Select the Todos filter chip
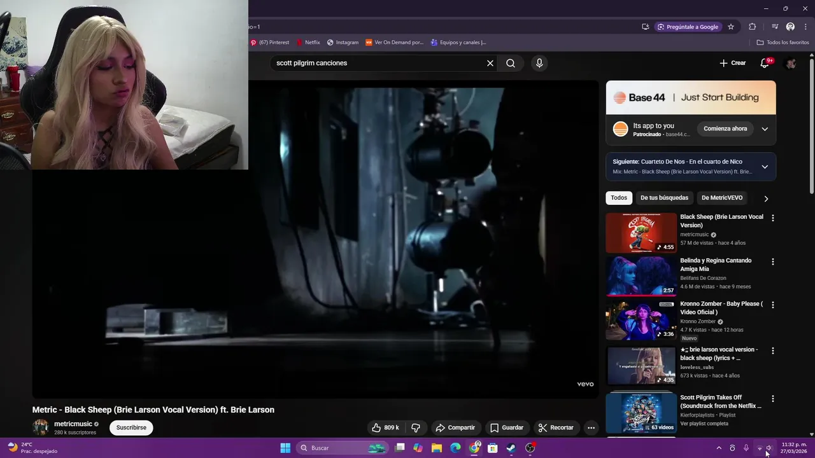Screen dimensions: 815x458 (x=619, y=198)
